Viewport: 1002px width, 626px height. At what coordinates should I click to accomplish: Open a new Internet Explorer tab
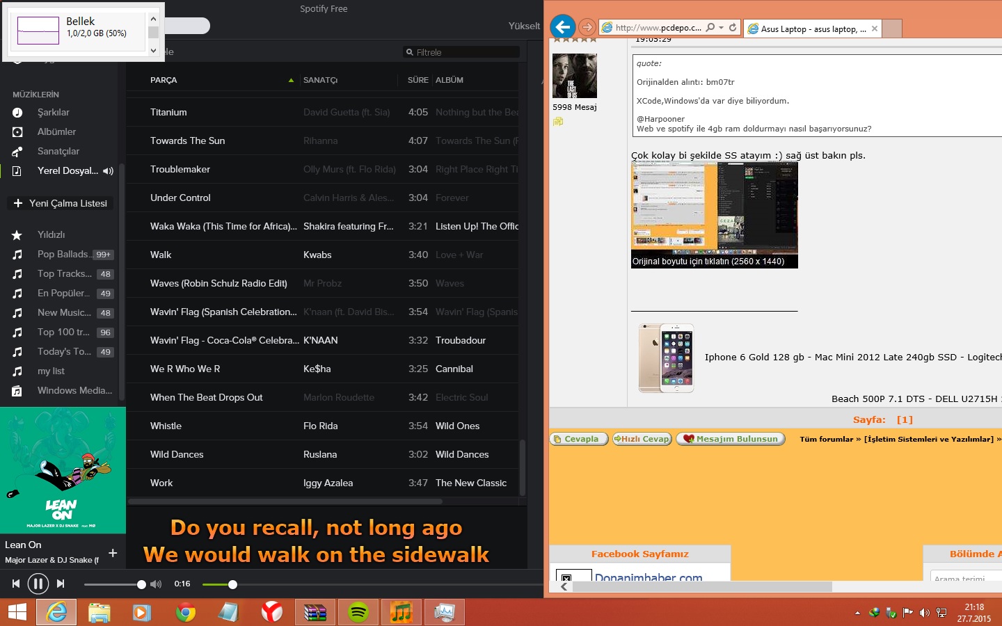click(892, 29)
